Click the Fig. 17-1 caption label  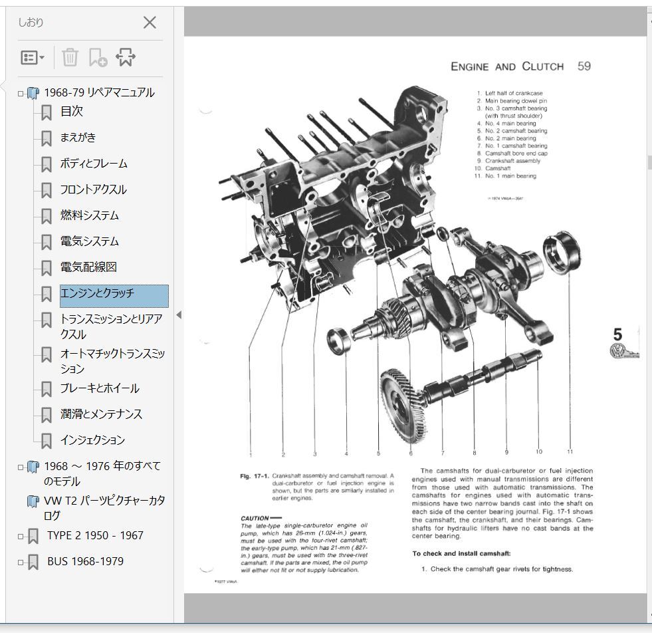pyautogui.click(x=255, y=476)
